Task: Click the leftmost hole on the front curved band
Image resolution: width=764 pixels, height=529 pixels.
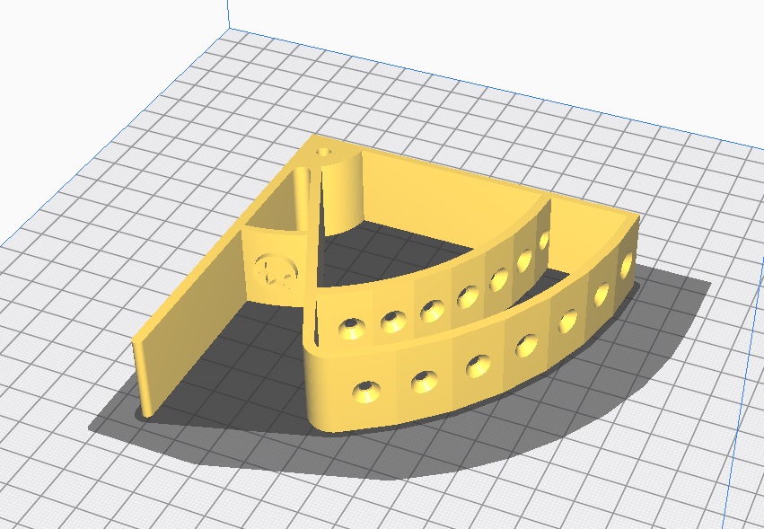Action: coord(365,390)
